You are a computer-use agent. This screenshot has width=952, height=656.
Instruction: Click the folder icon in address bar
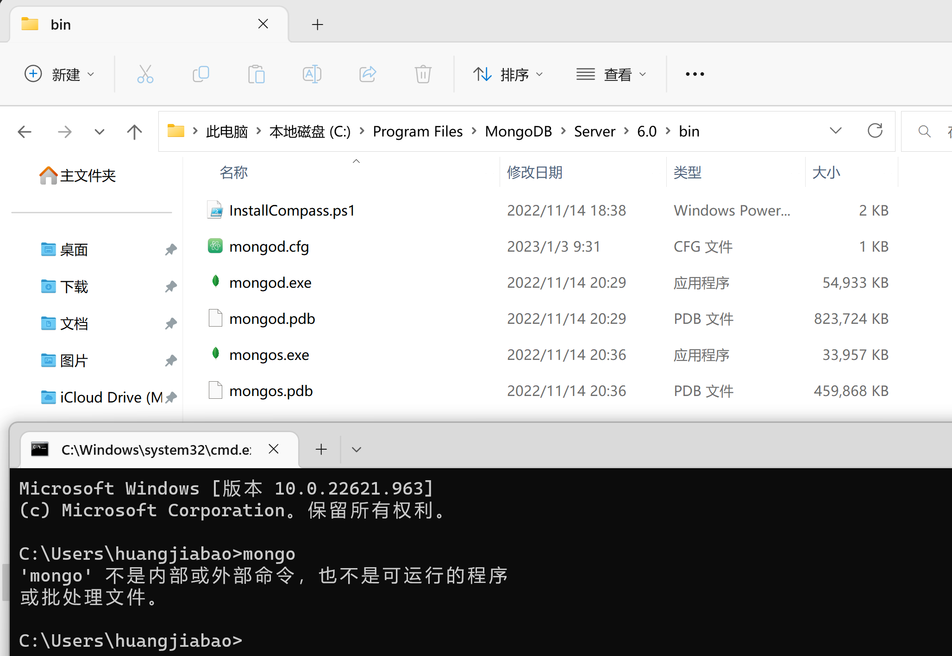pyautogui.click(x=176, y=131)
